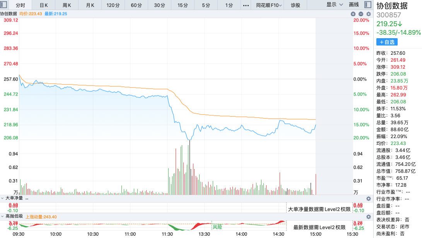Image resolution: width=422 pixels, height=238 pixels.
Task: Click the zoom-in plus icon above the chart
Action: (x=353, y=14)
